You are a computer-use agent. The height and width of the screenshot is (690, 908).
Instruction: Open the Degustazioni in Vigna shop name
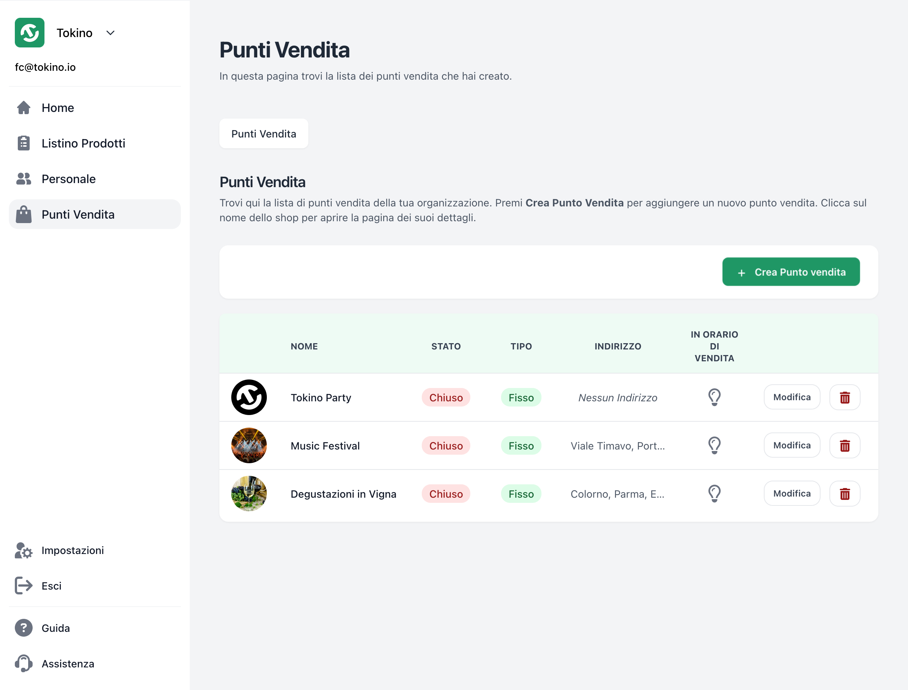tap(343, 494)
